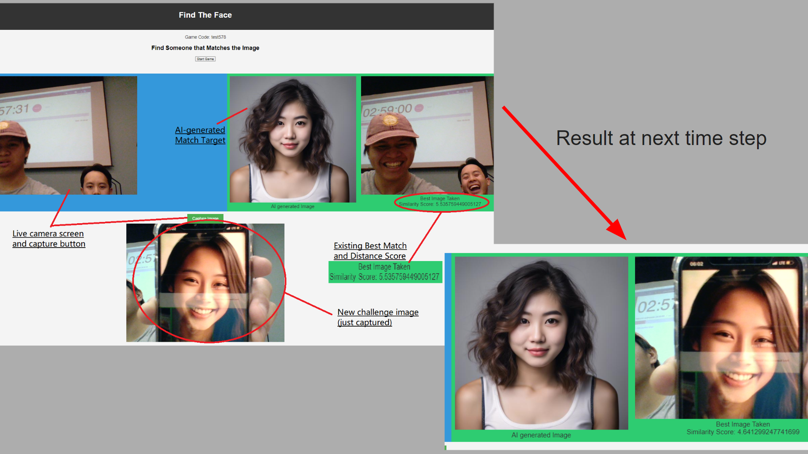Image resolution: width=808 pixels, height=454 pixels.
Task: Click Live camera screen and capture button label
Action: [x=48, y=238]
